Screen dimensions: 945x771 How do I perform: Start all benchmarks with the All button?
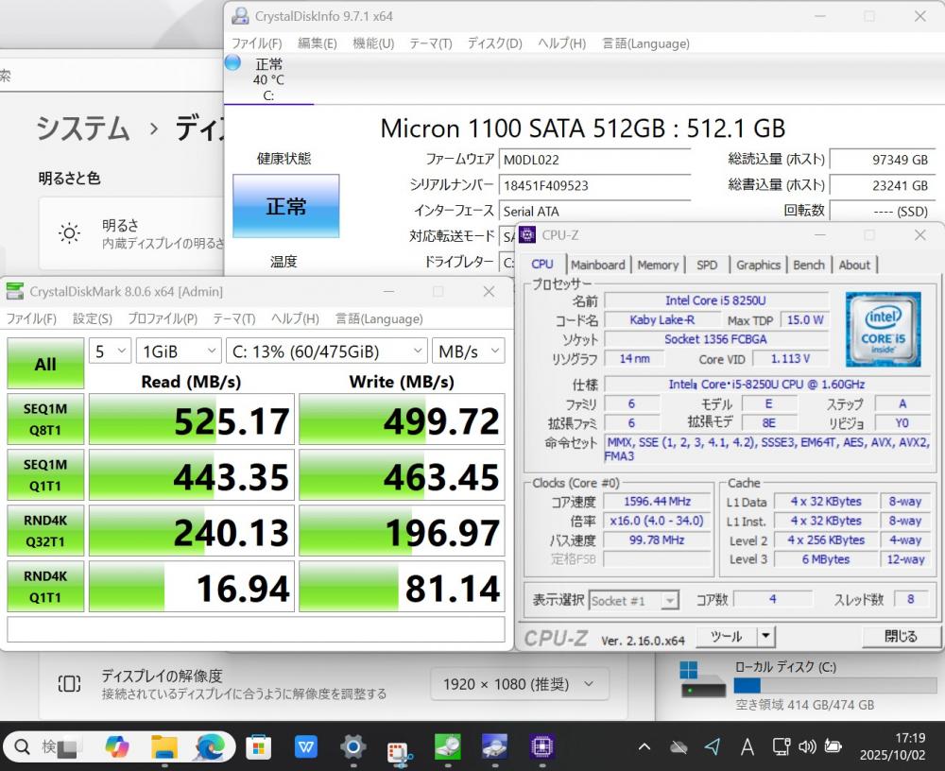45,364
